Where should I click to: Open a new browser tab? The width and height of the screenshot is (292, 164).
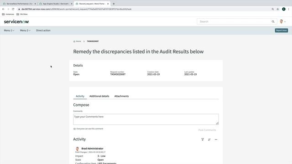click(114, 4)
